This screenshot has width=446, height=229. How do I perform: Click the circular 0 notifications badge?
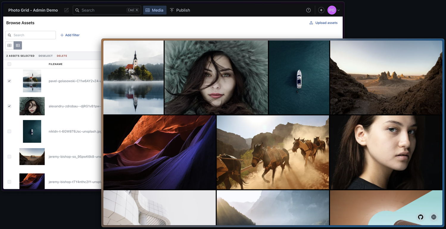321,10
